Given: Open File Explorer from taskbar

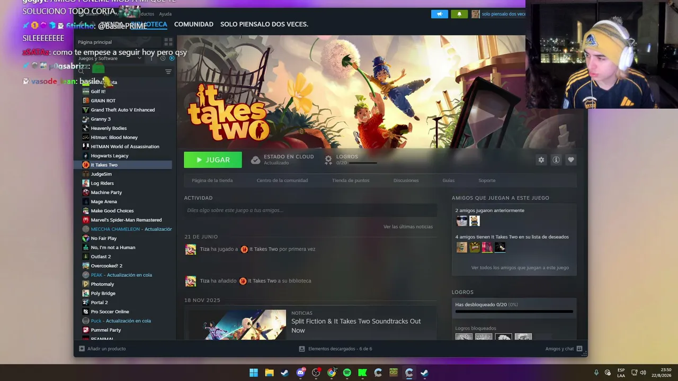Looking at the screenshot, I should click(x=269, y=373).
